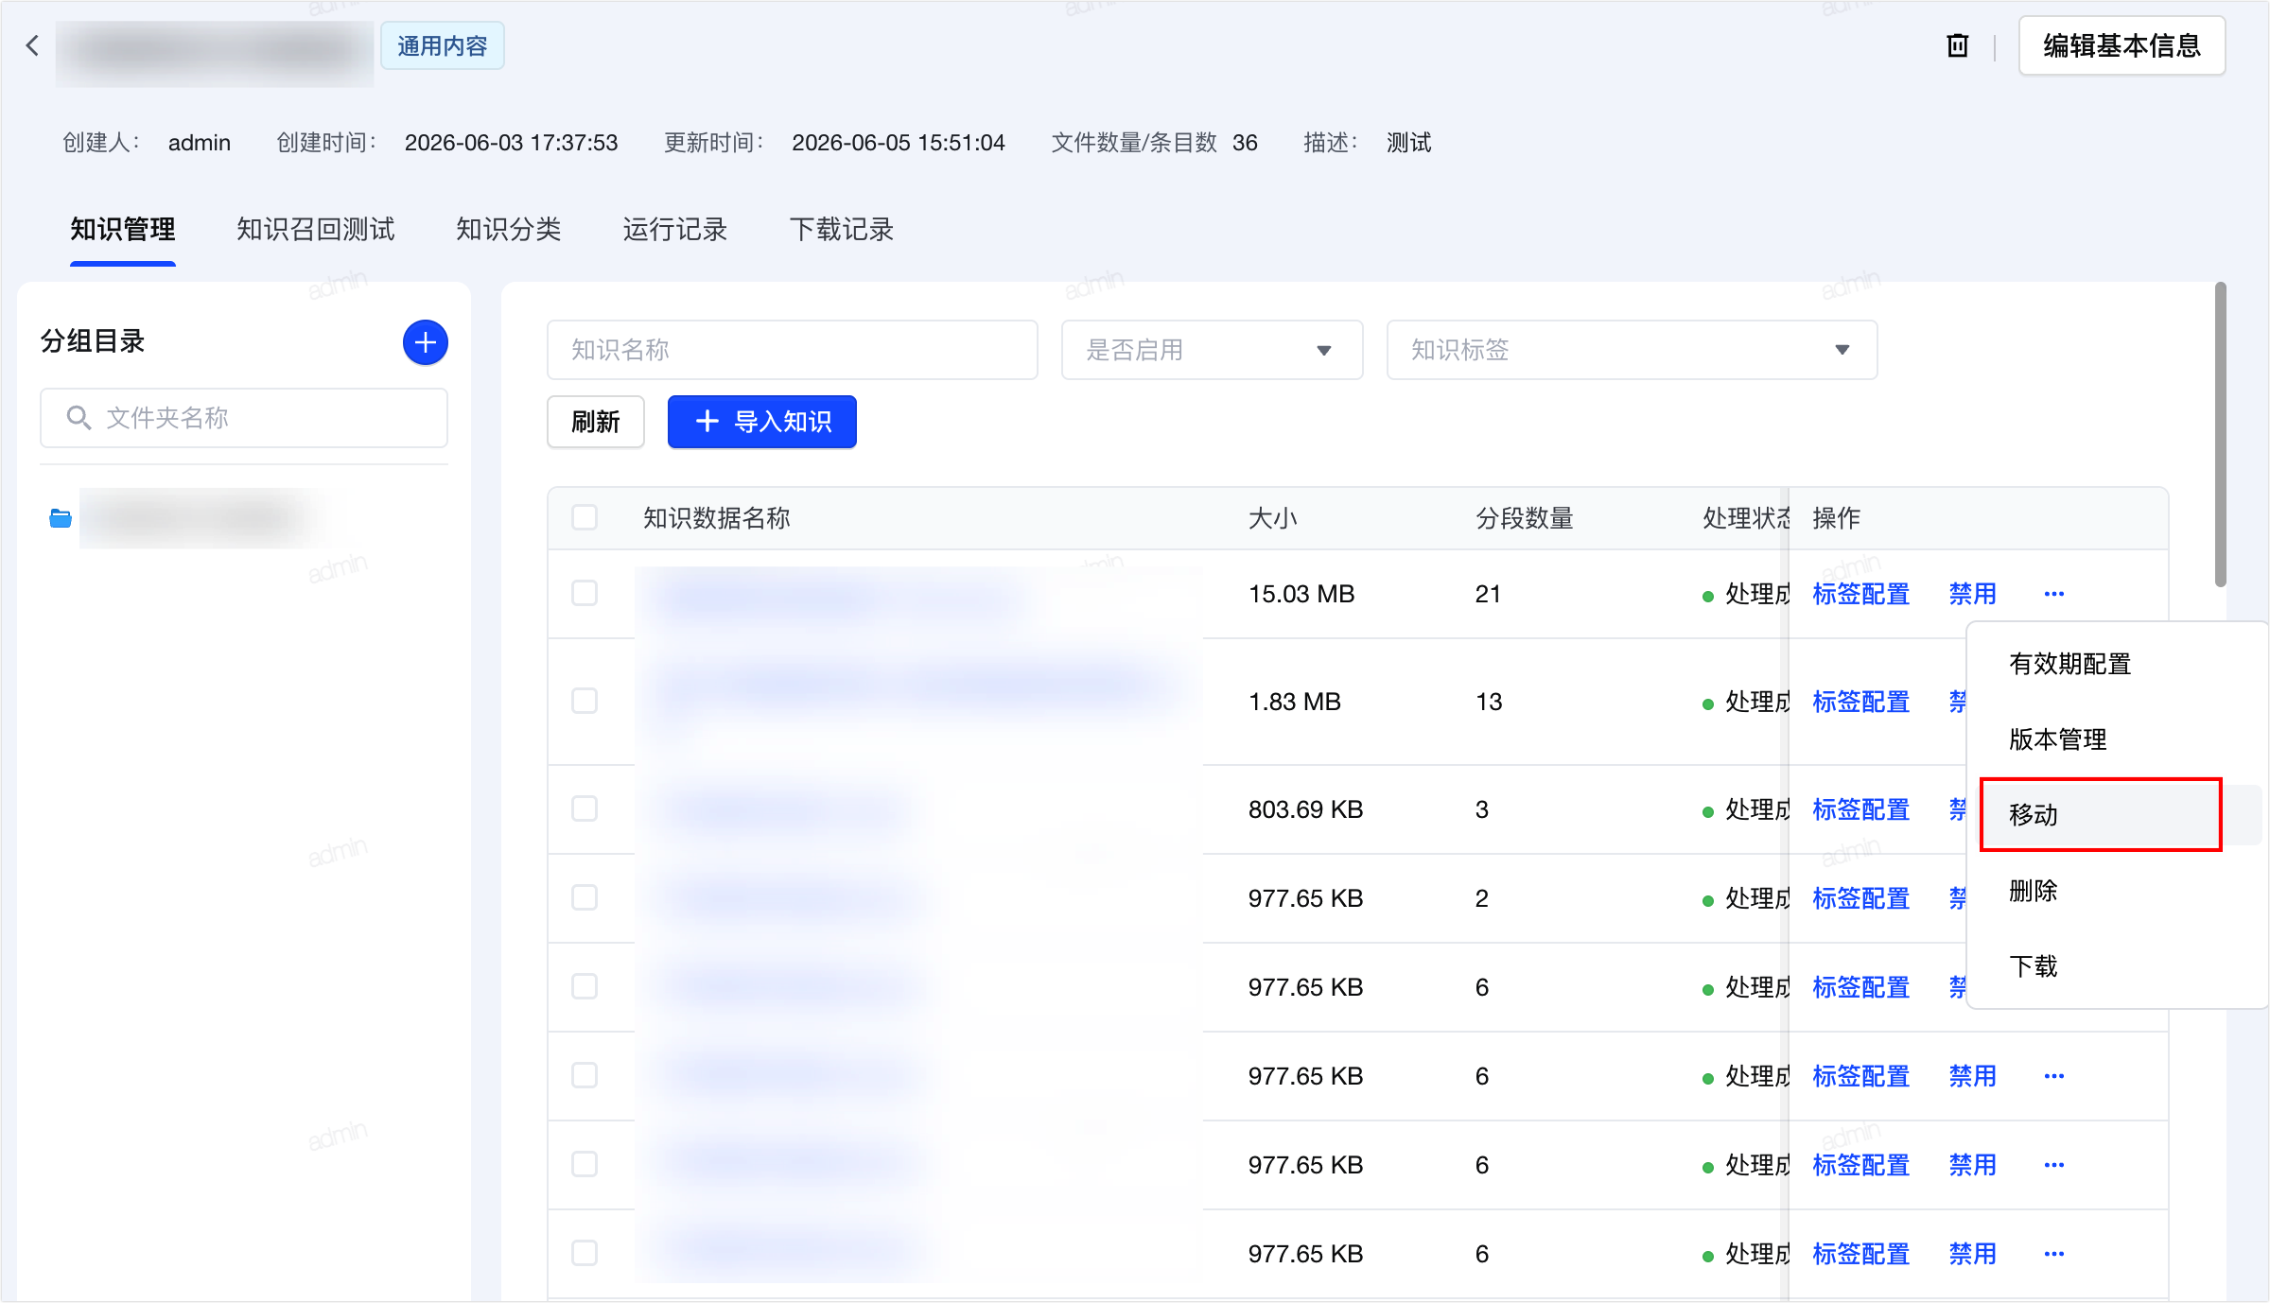Click the creation time 2026-06-03 17:37:53
This screenshot has height=1303, width=2270.
[x=511, y=143]
